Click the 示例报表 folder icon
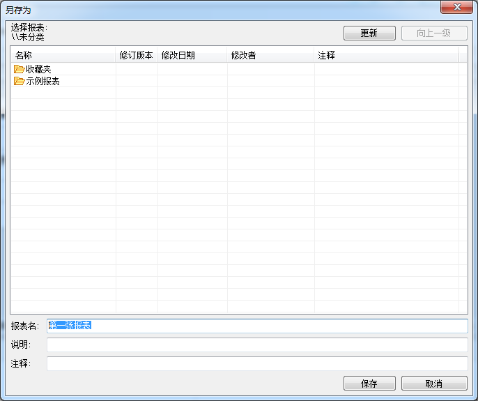This screenshot has width=478, height=401. (x=19, y=81)
